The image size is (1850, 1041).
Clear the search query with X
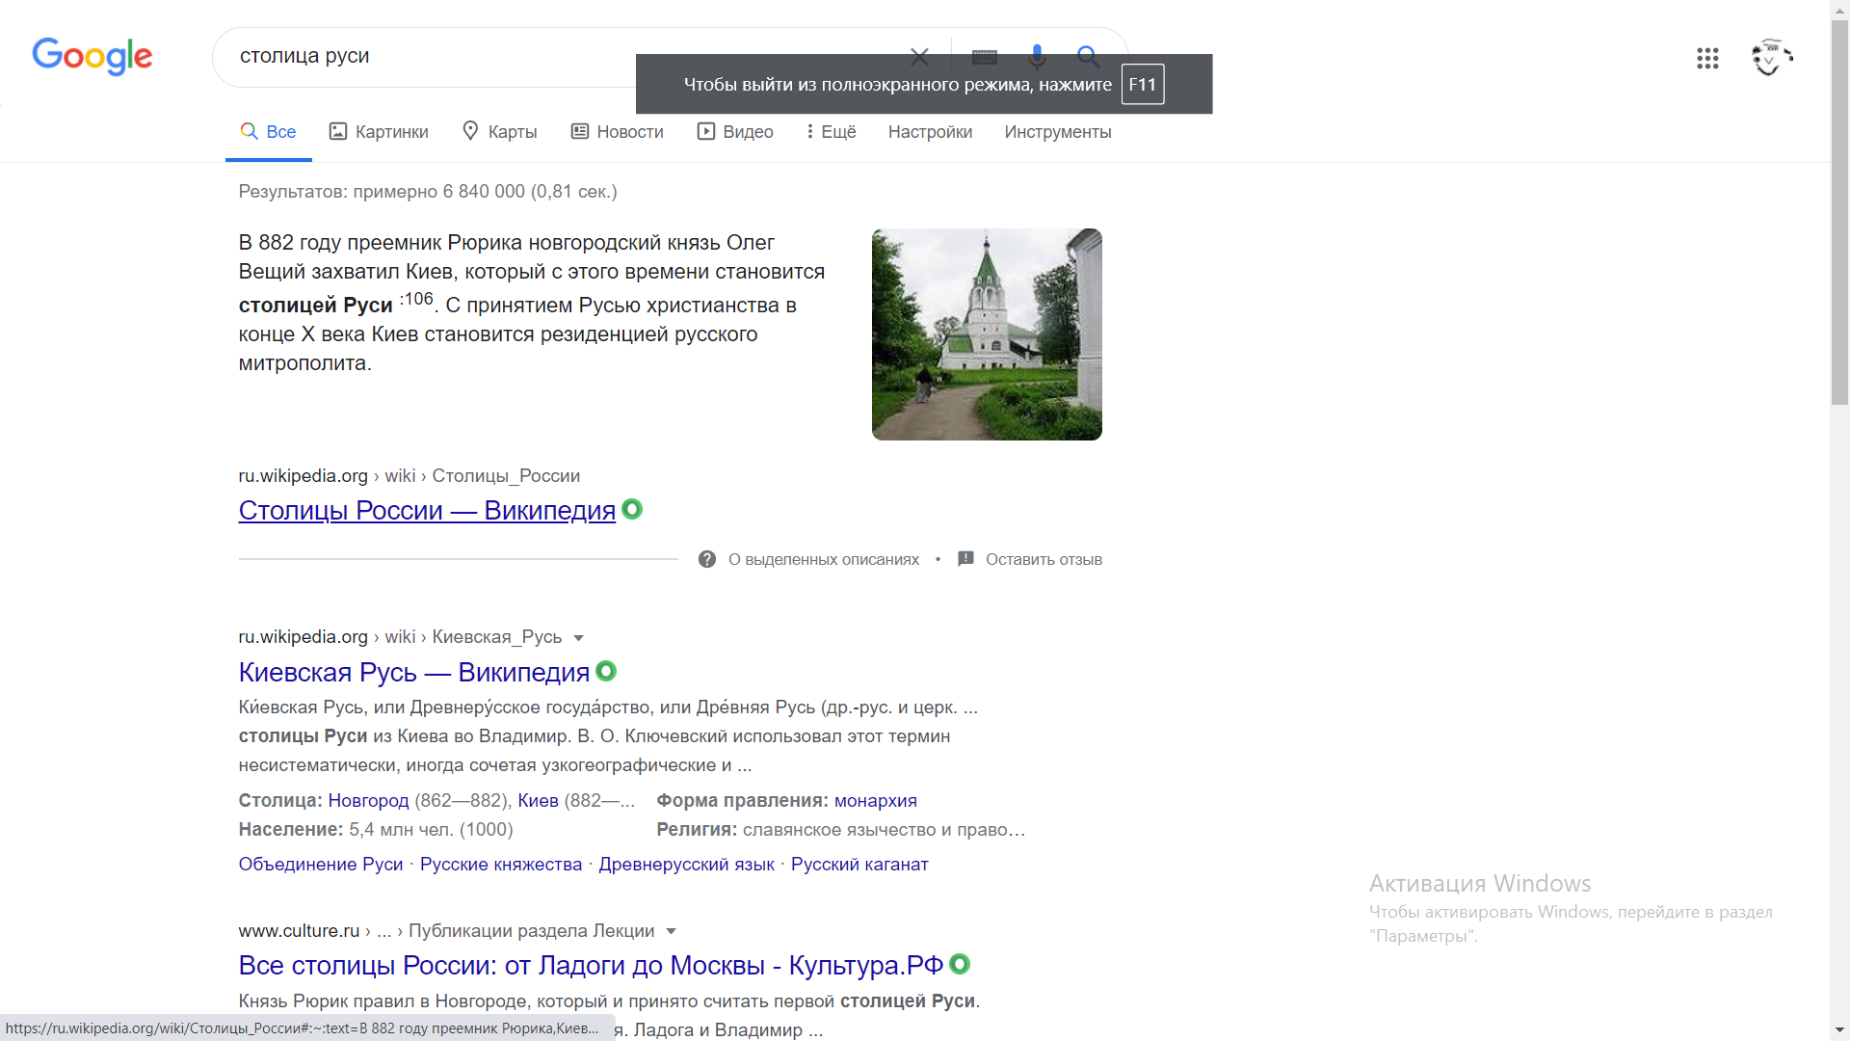click(920, 57)
